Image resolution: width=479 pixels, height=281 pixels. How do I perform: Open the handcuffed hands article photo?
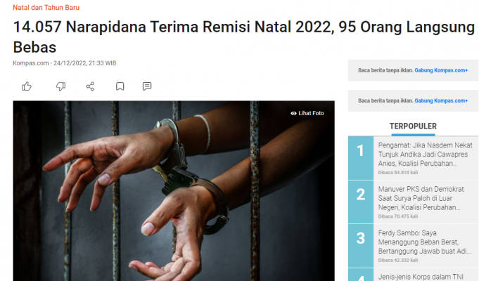[x=174, y=191]
